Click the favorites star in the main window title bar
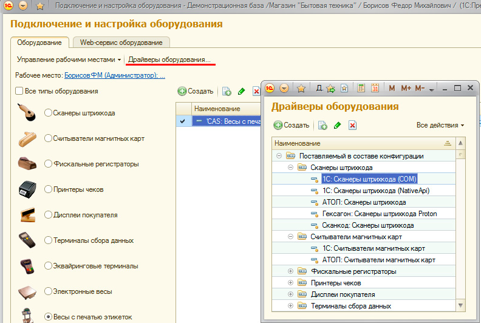Image resolution: width=481 pixels, height=323 pixels. pos(40,6)
